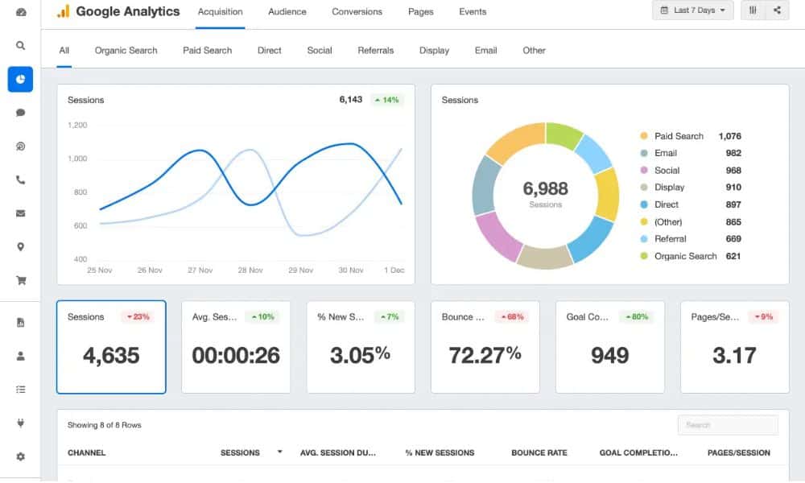The height and width of the screenshot is (483, 805).
Task: Click the share icon at top right
Action: tap(777, 10)
